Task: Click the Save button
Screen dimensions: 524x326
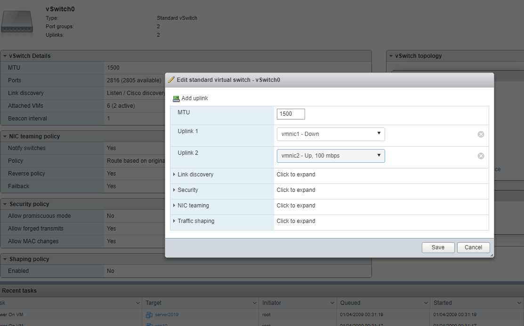Action: (x=438, y=247)
